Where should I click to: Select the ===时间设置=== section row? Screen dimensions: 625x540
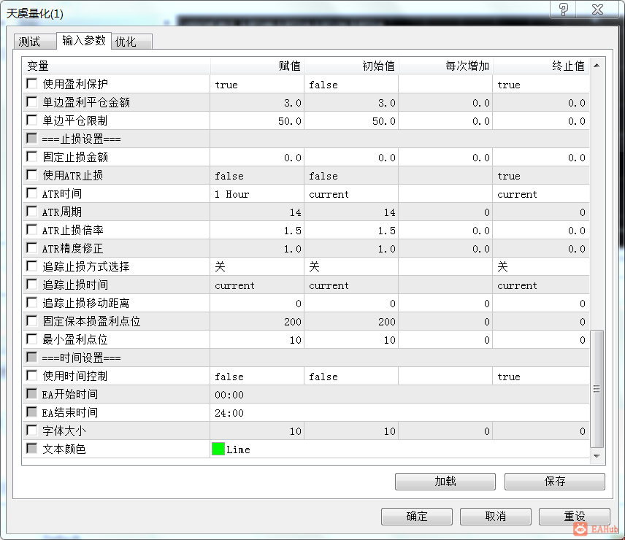pyautogui.click(x=306, y=358)
